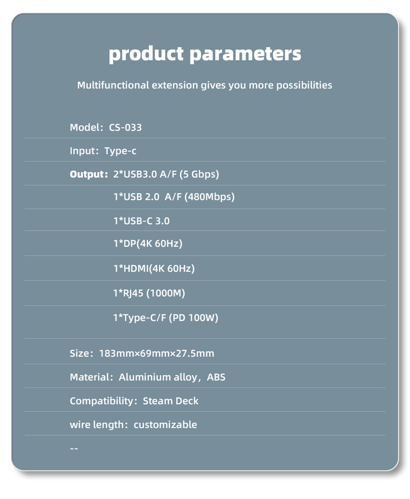
Task: Click the word "Steam Deck"
Action: pos(170,401)
